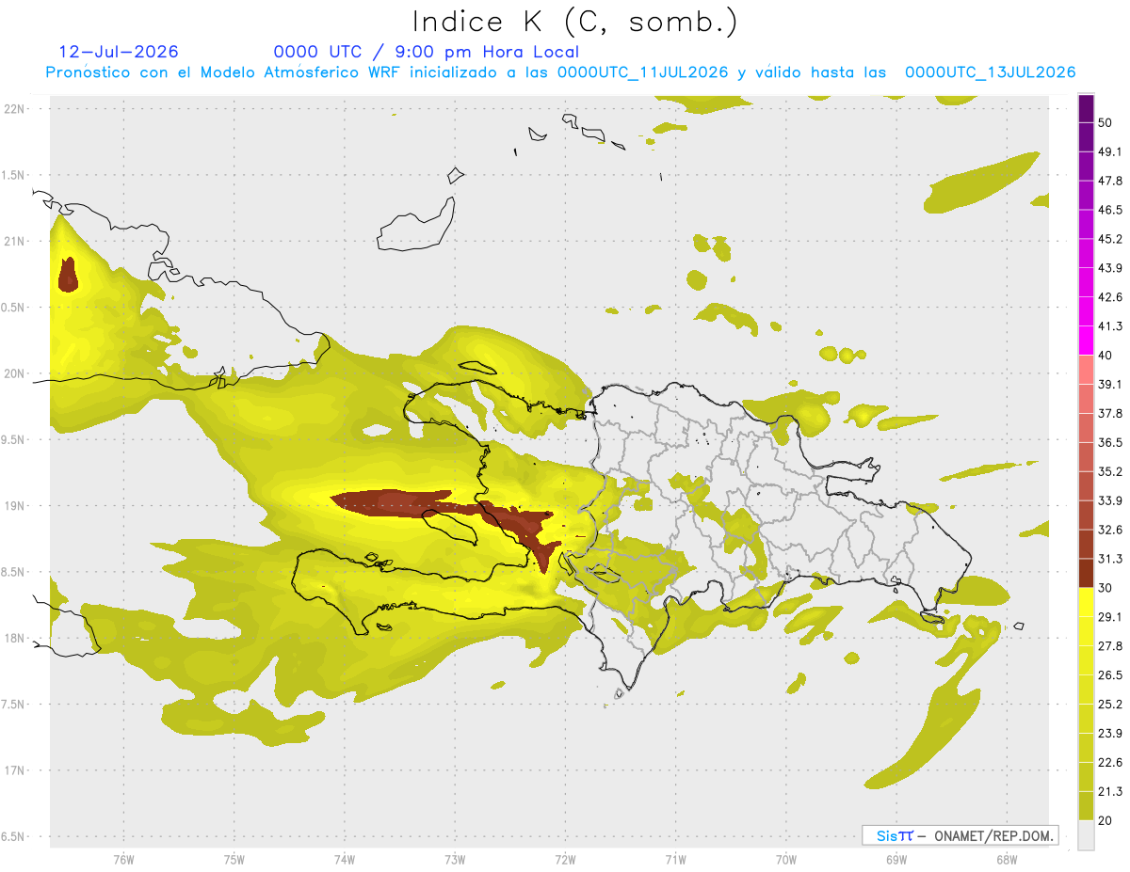
Task: Click '0000 UTC / 9:00 pm Hora Local' text
Action: (427, 52)
